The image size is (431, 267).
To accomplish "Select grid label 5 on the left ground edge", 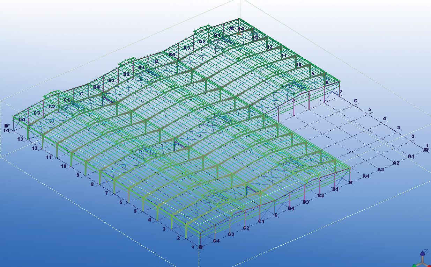I will [x=135, y=211].
